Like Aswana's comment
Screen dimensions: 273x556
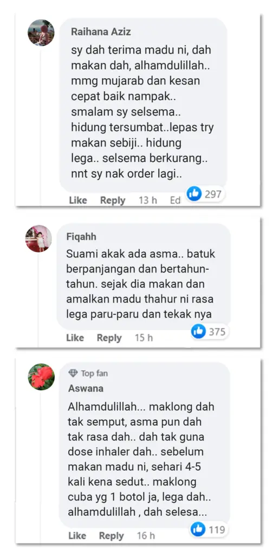77,535
